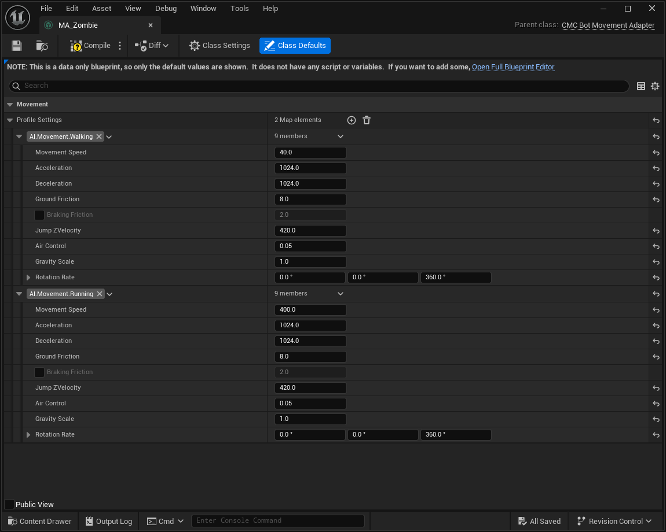Expand Rotation Rate under Walking profile

(x=28, y=278)
